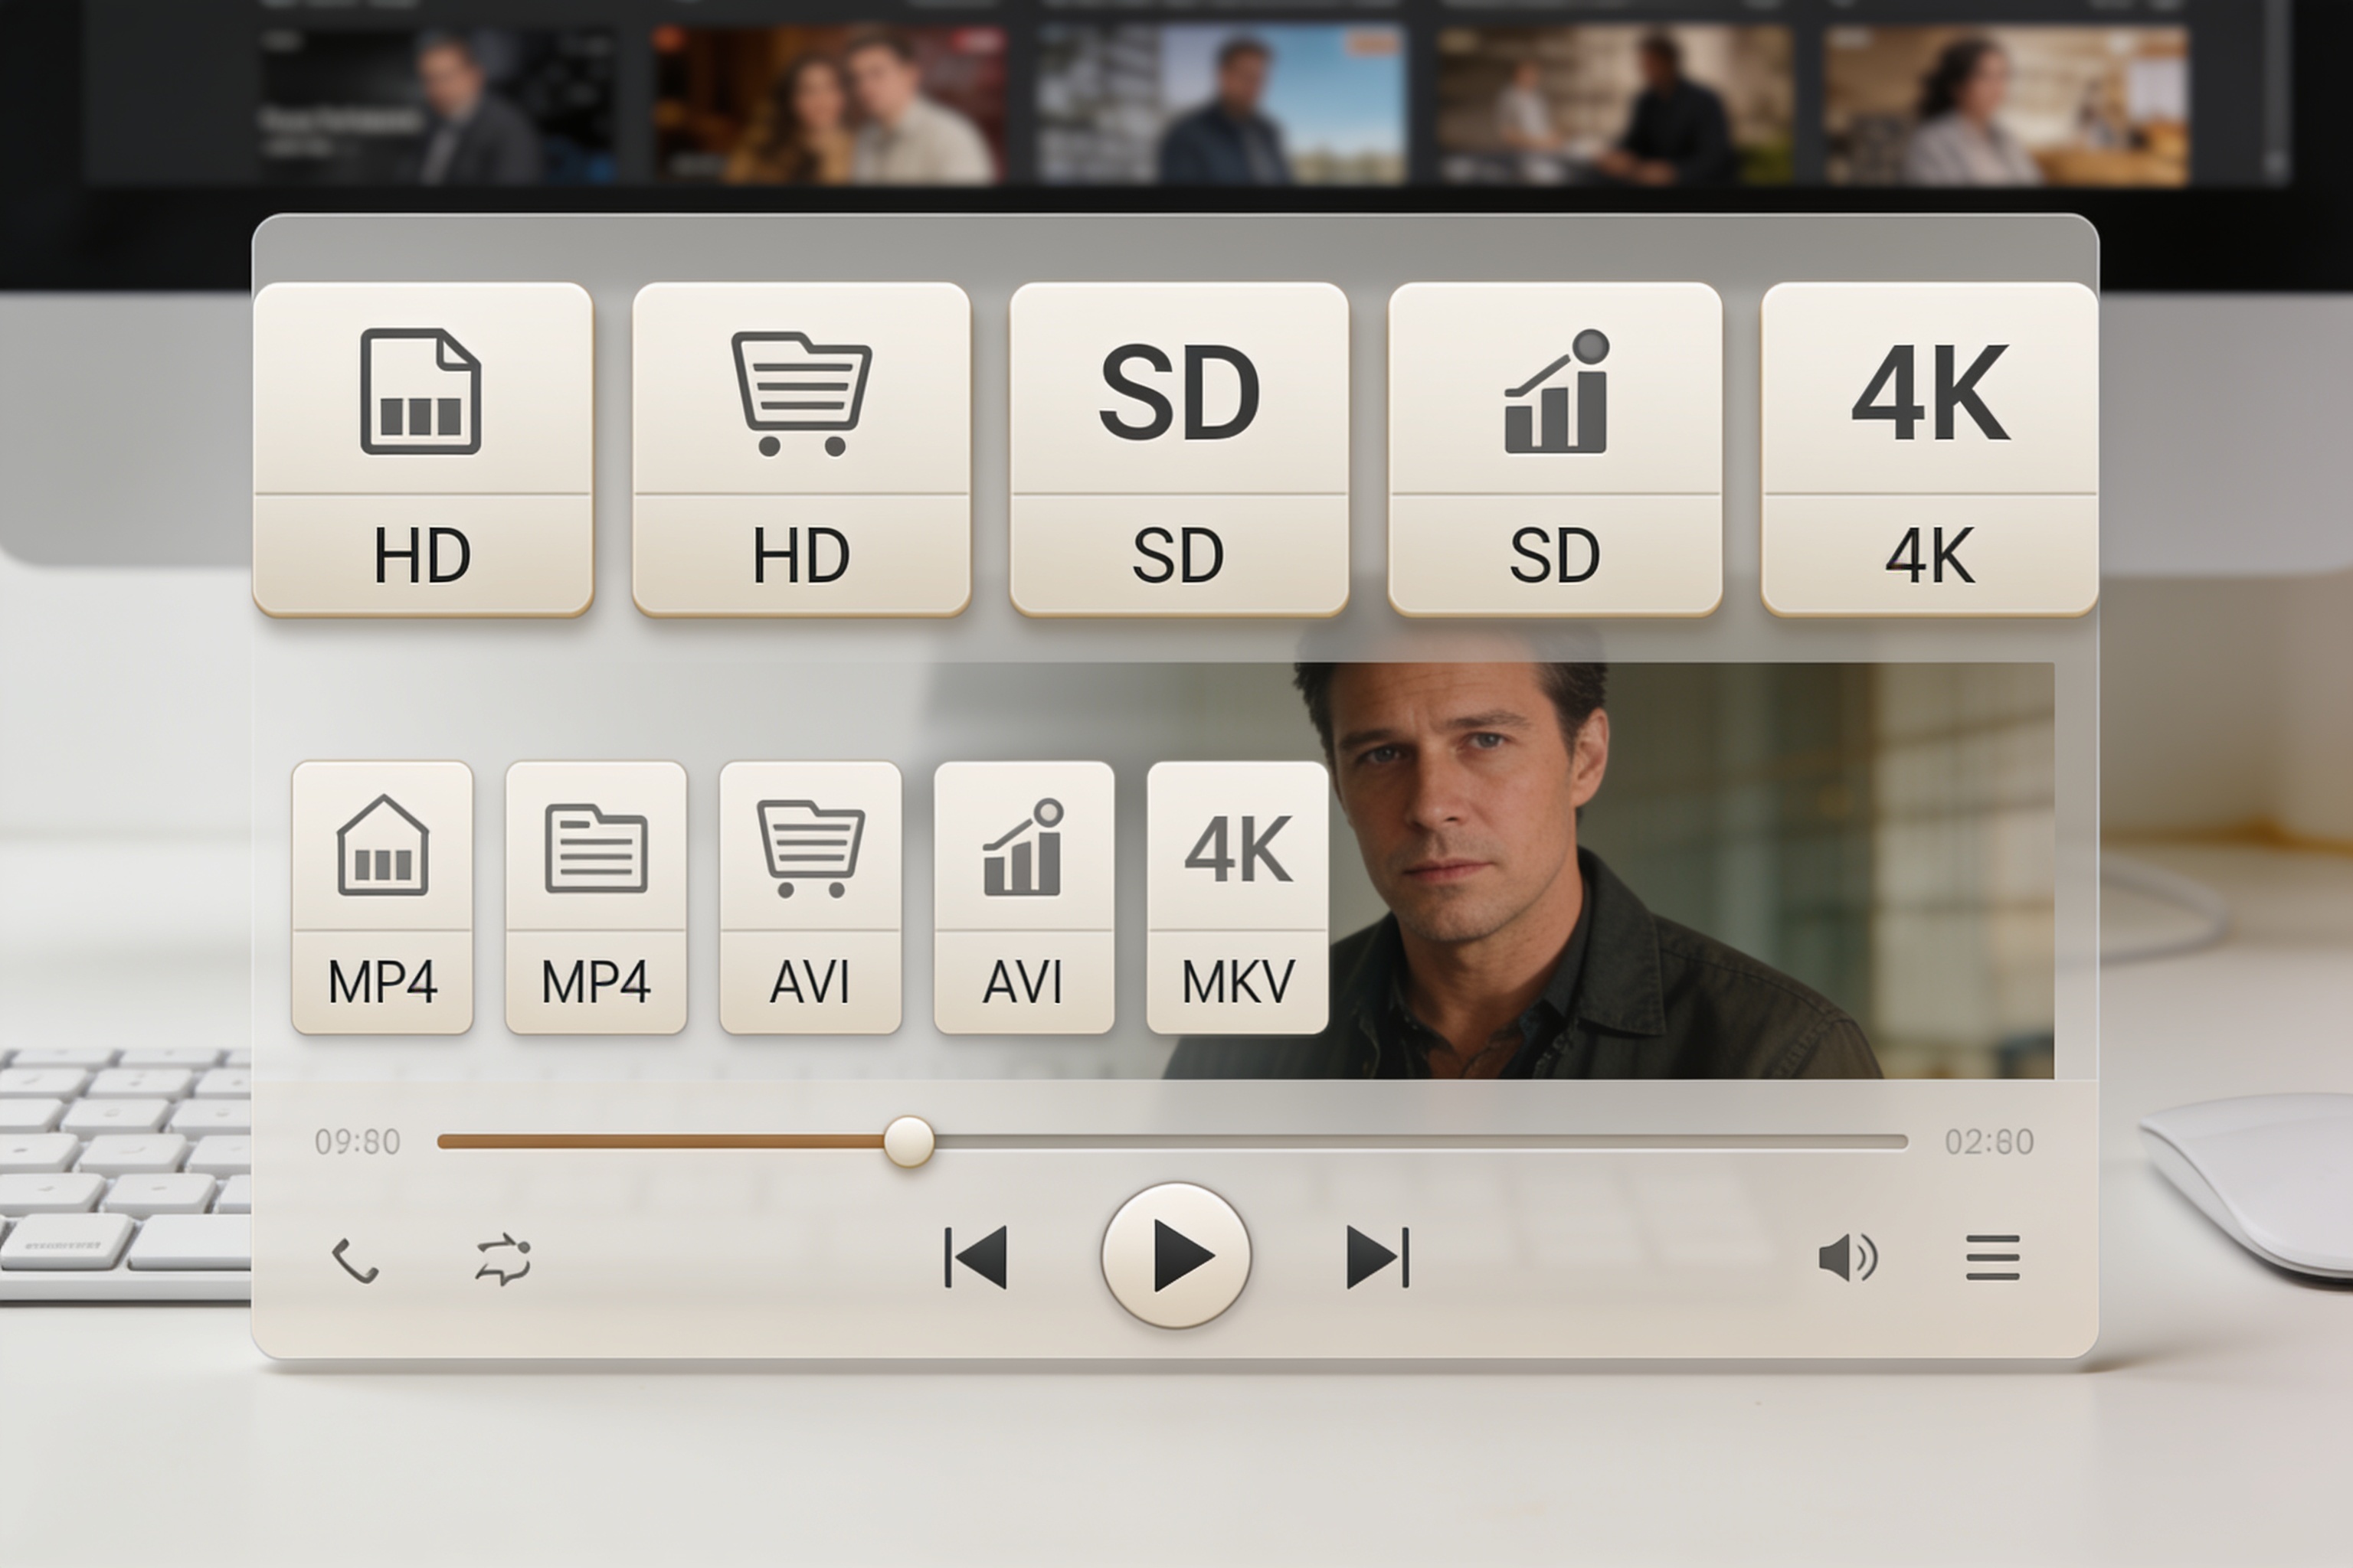Screen dimensions: 2353x1568
Task: Skip to the next track
Action: 1378,1257
